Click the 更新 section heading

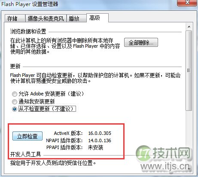[15, 66]
